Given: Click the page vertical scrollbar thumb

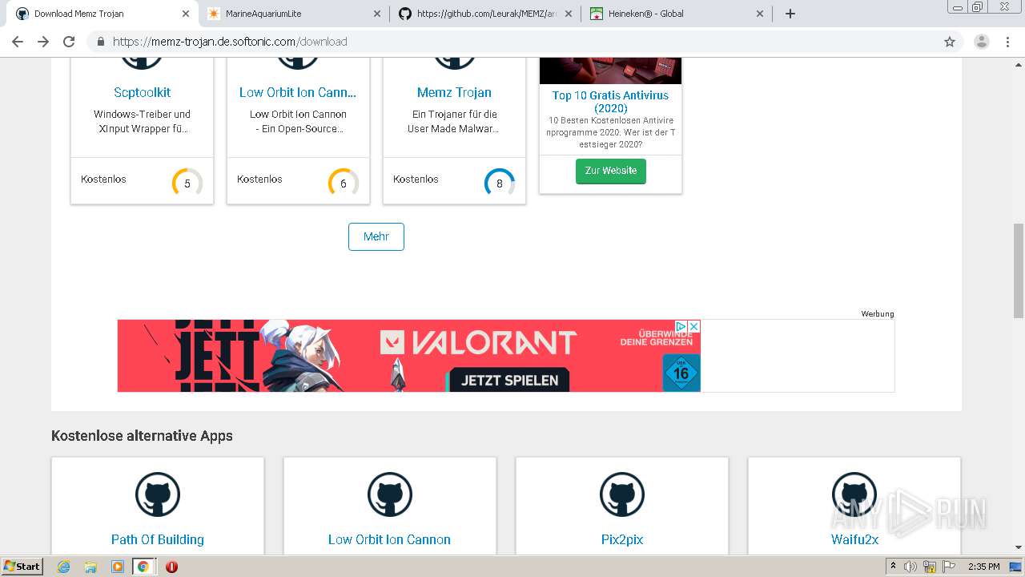Looking at the screenshot, I should pyautogui.click(x=1019, y=269).
